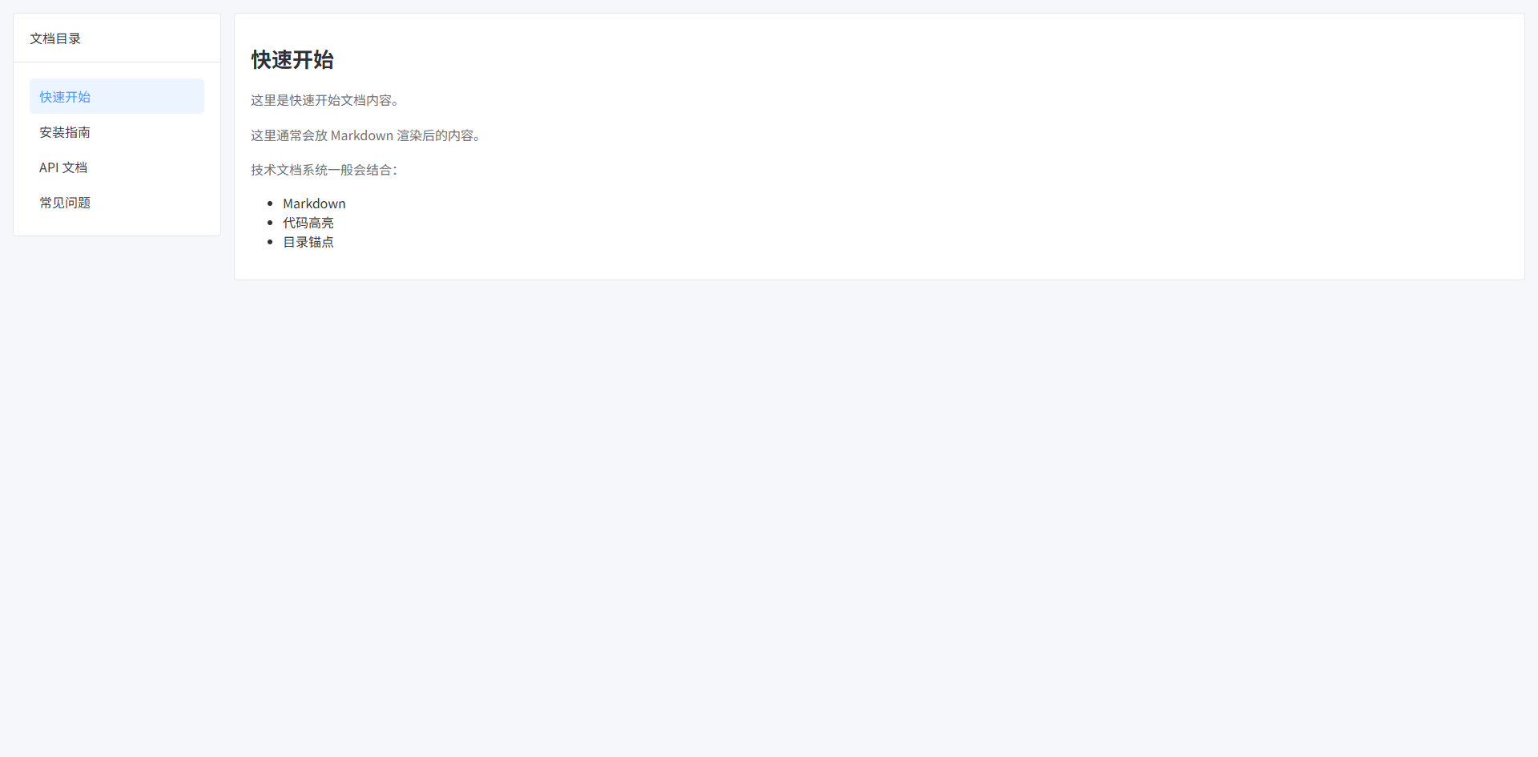Click the bullet dot before Markdown

(270, 203)
